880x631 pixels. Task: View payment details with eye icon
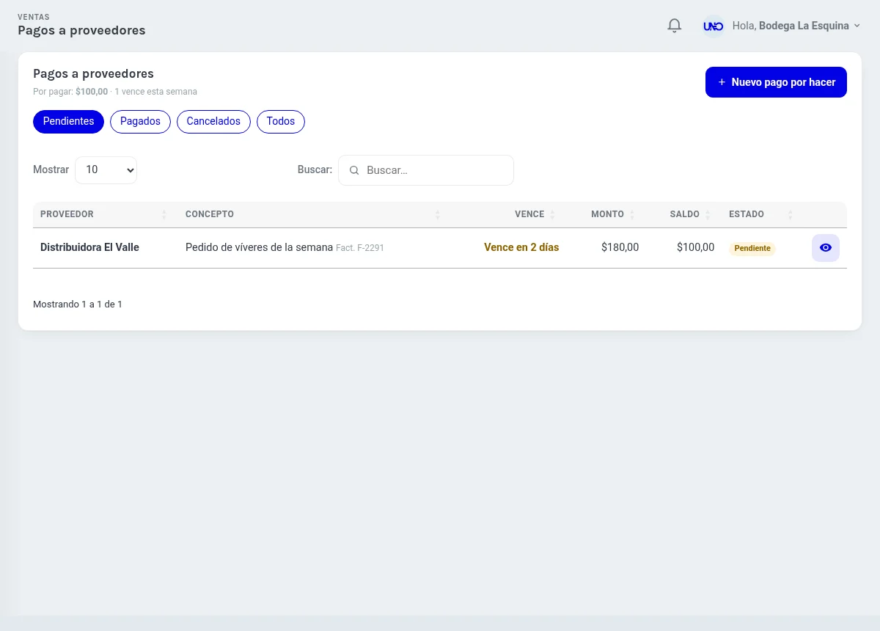pyautogui.click(x=826, y=248)
